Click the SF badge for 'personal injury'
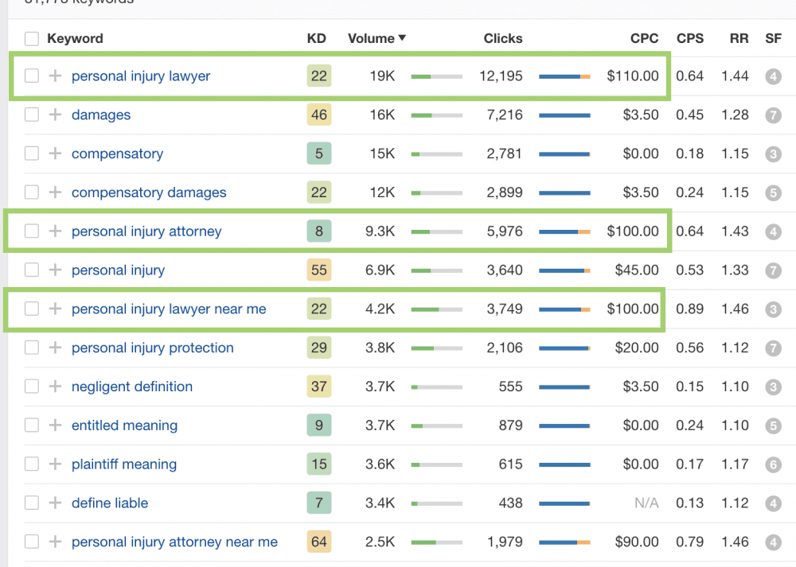Image resolution: width=796 pixels, height=567 pixels. 773,270
